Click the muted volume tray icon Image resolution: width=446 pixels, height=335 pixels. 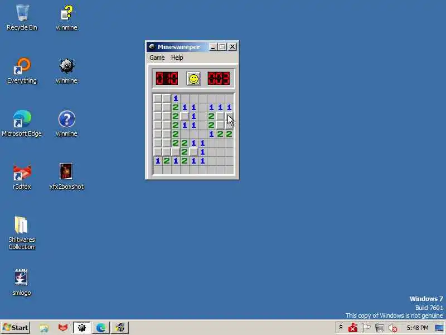pyautogui.click(x=393, y=328)
